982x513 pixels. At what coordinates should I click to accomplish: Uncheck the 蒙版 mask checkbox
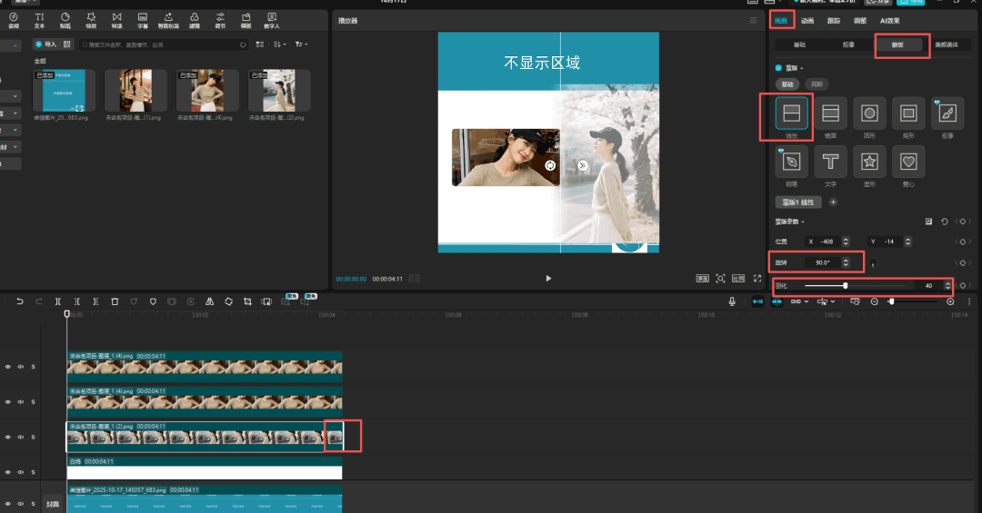[778, 67]
